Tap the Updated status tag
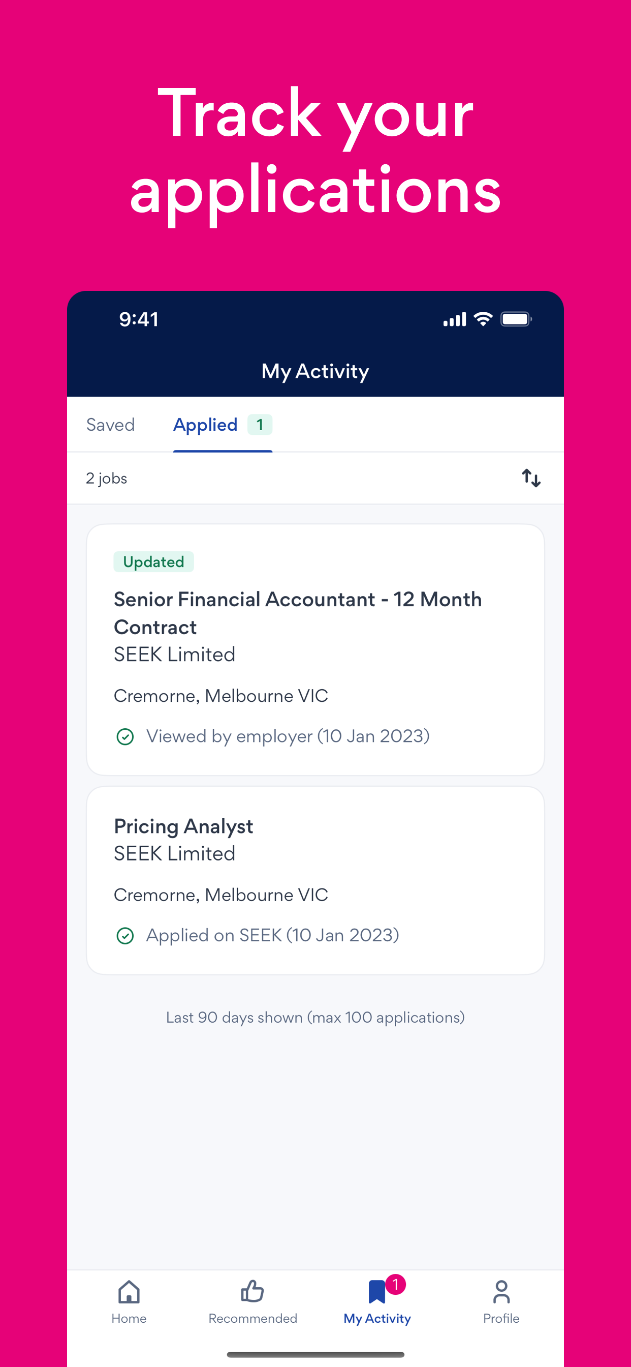Image resolution: width=631 pixels, height=1367 pixels. (154, 561)
